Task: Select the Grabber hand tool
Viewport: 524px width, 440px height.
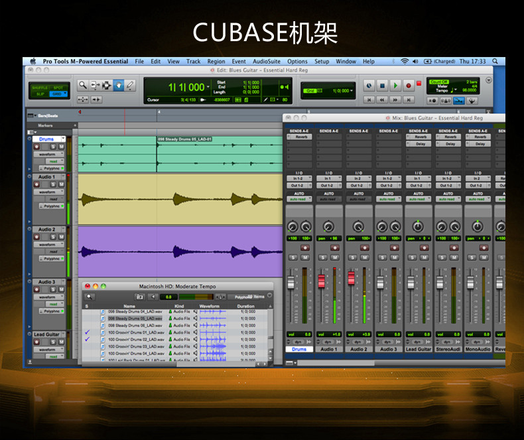Action: [x=118, y=85]
